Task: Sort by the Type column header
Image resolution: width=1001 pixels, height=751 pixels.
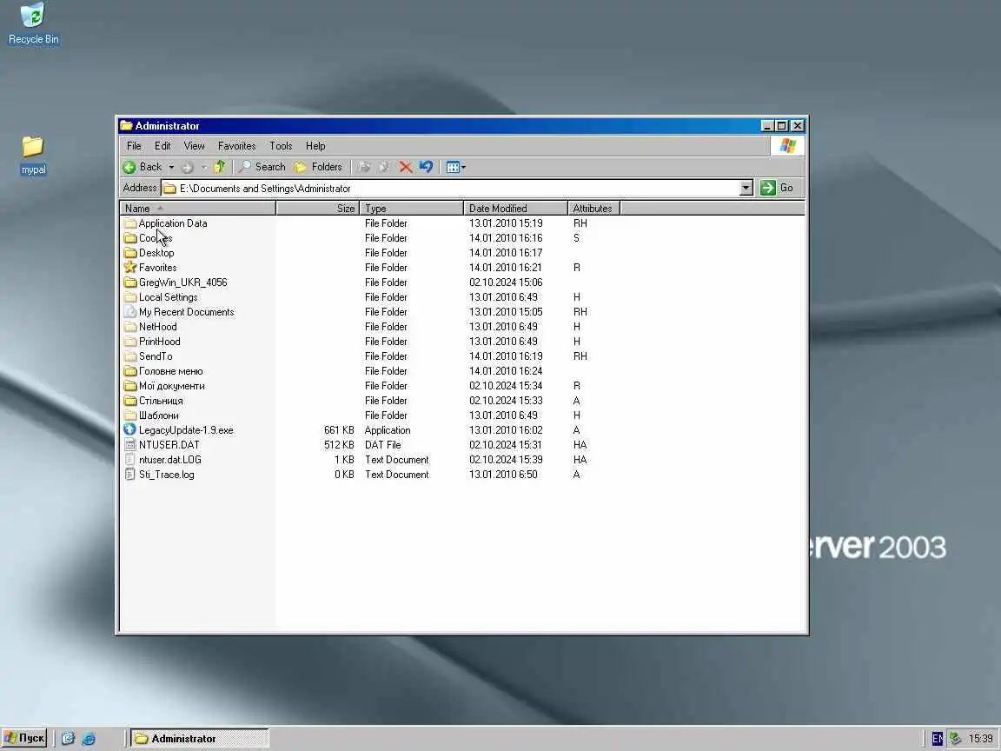Action: tap(412, 209)
